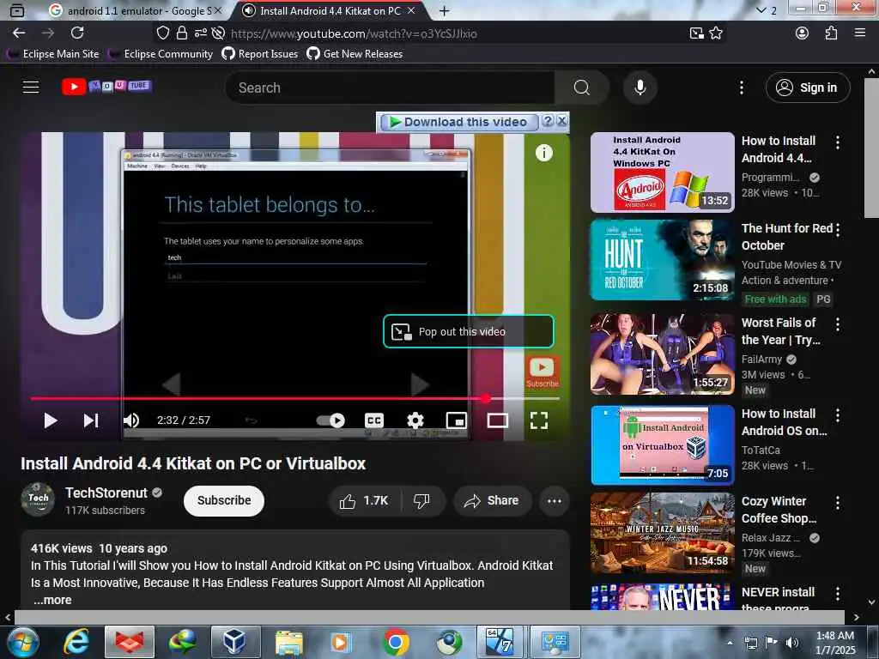Open a new browser tab

click(444, 10)
